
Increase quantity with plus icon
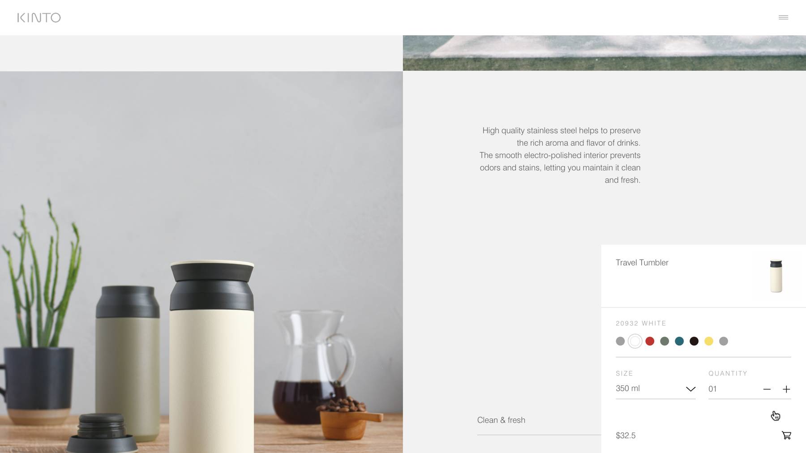[x=786, y=389]
